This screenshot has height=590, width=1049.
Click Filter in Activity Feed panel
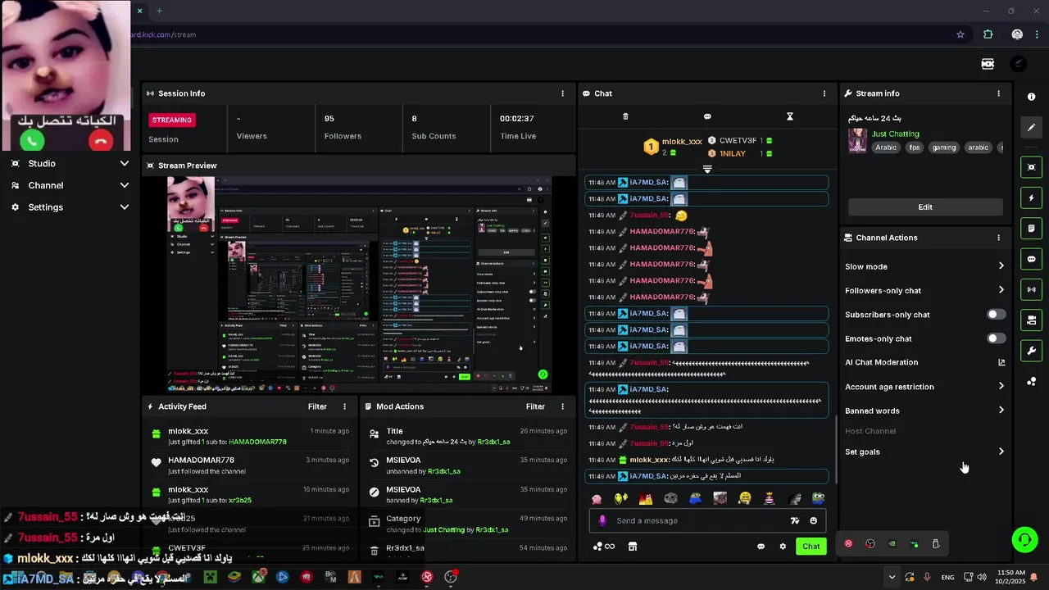(317, 406)
